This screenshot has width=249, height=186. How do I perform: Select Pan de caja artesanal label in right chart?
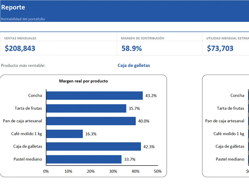[225, 121]
